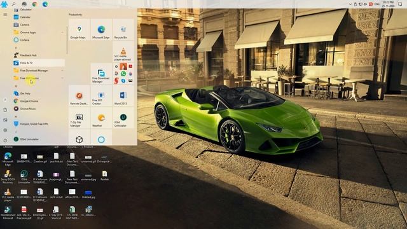Expand the Chrome Apps folder arrow
The image size is (407, 229).
(62, 32)
